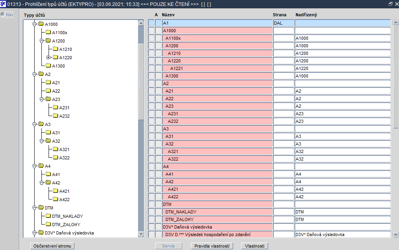Toggle the A column checkbox for row A2
The height and width of the screenshot is (250, 399).
point(158,83)
